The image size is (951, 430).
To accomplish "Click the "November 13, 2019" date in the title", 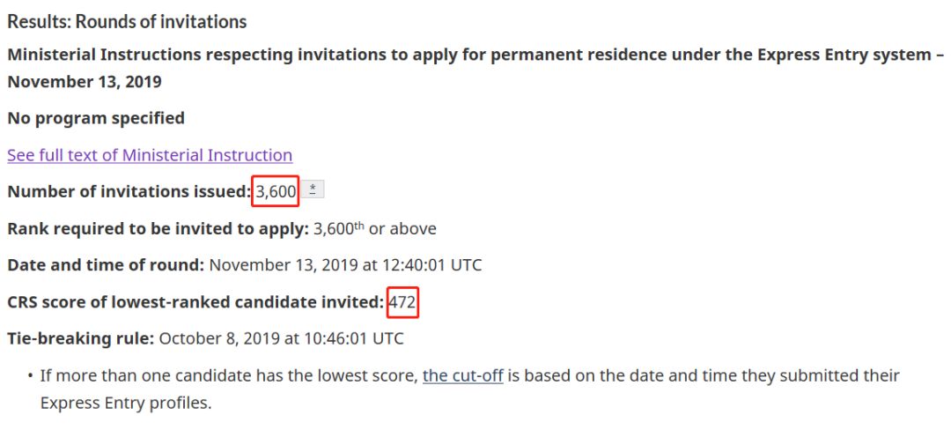I will pos(85,81).
